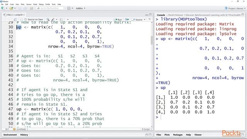Screen dimensions: 247x139
Task: Open the Help menu in menu bar
Action: coord(59,4)
